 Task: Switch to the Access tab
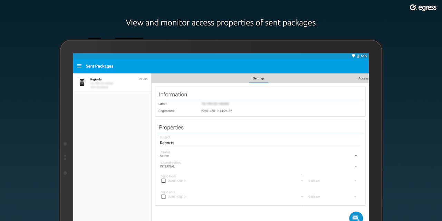(363, 78)
